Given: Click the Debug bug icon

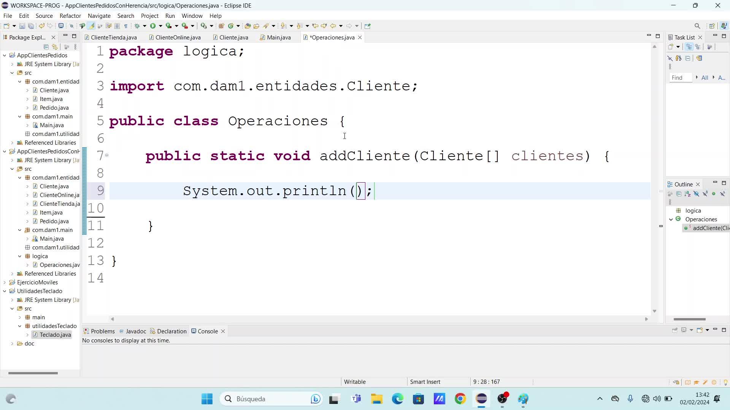Looking at the screenshot, I should pyautogui.click(x=137, y=26).
